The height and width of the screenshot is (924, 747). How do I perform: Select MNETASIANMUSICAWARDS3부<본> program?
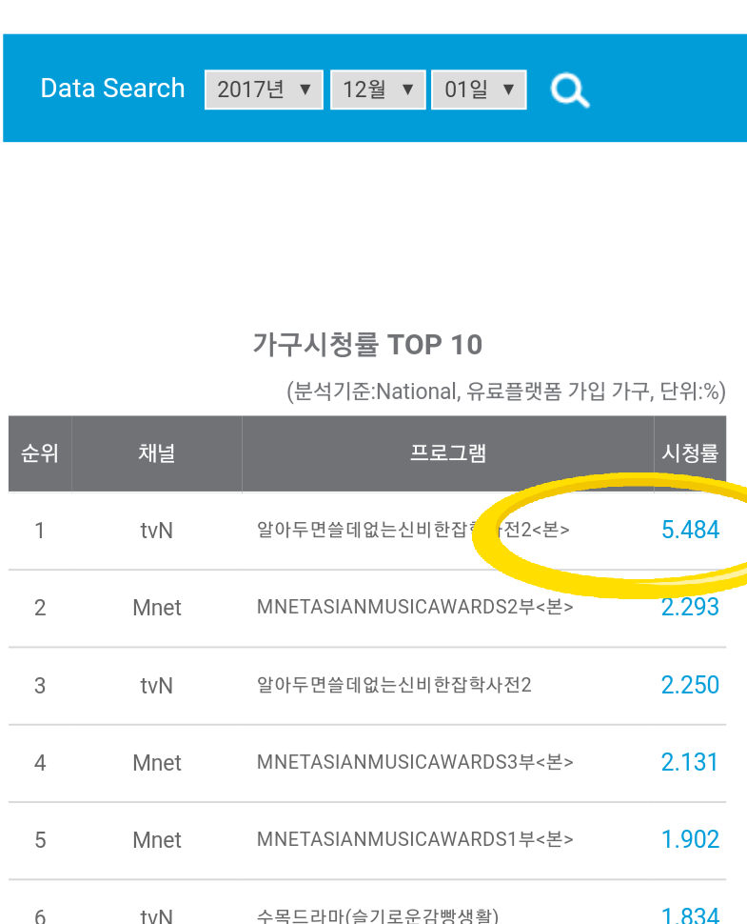[415, 762]
